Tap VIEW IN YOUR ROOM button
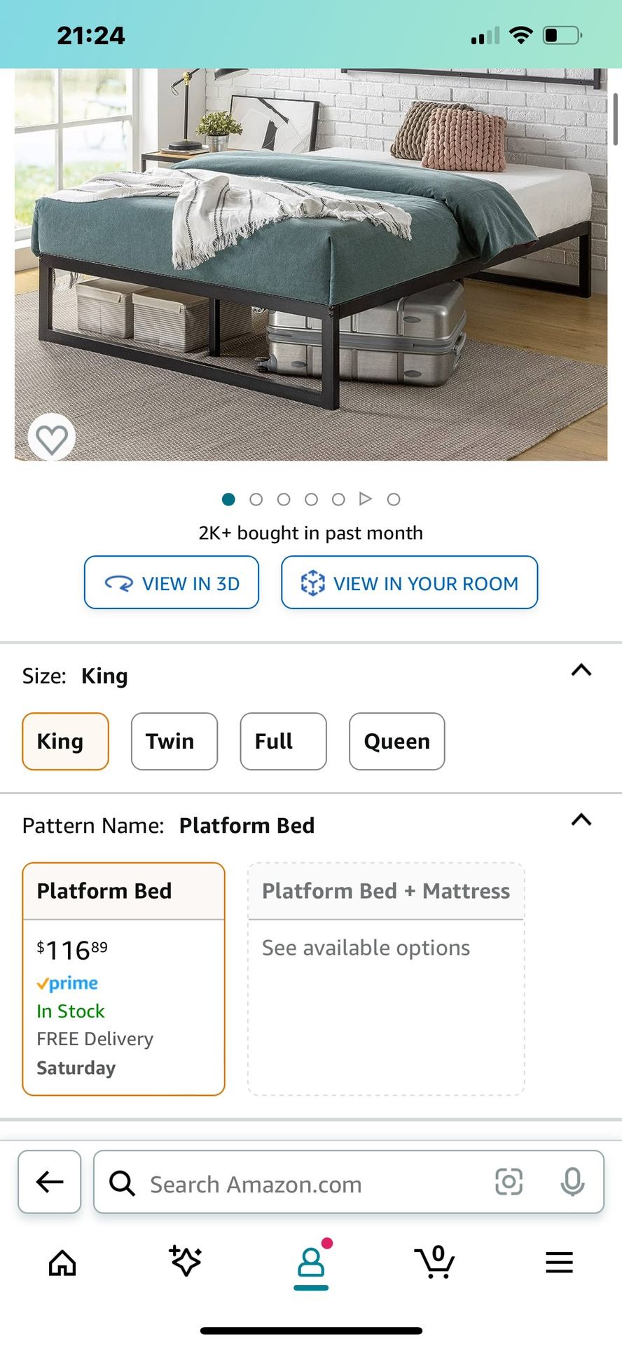Screen dimensions: 622x1346 (x=409, y=583)
